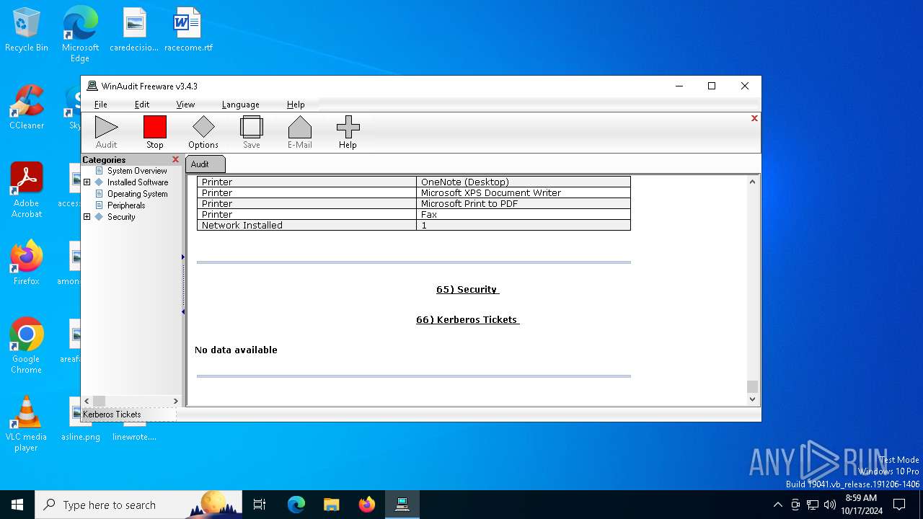This screenshot has width=923, height=519.
Task: Click the taskbar search box
Action: tap(138, 505)
